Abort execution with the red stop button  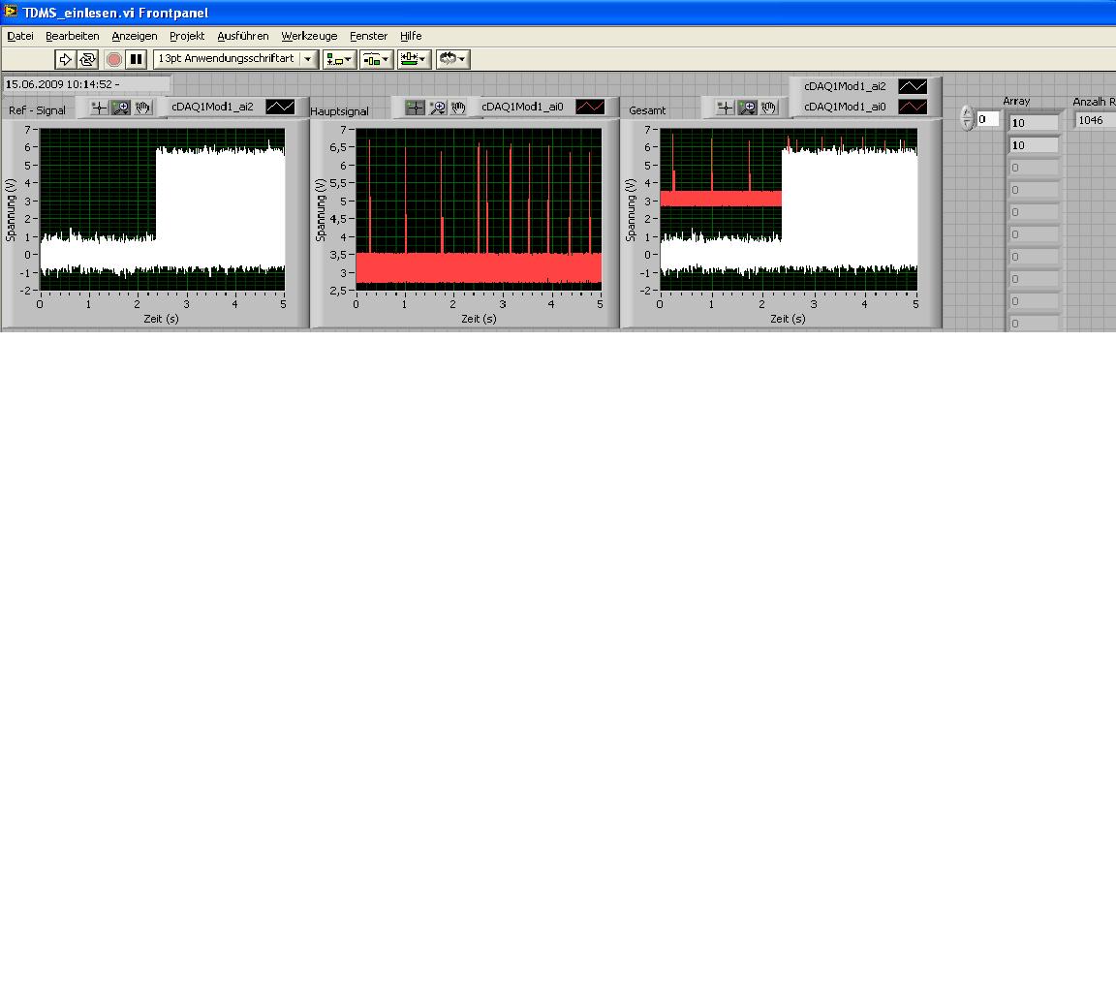pyautogui.click(x=114, y=59)
